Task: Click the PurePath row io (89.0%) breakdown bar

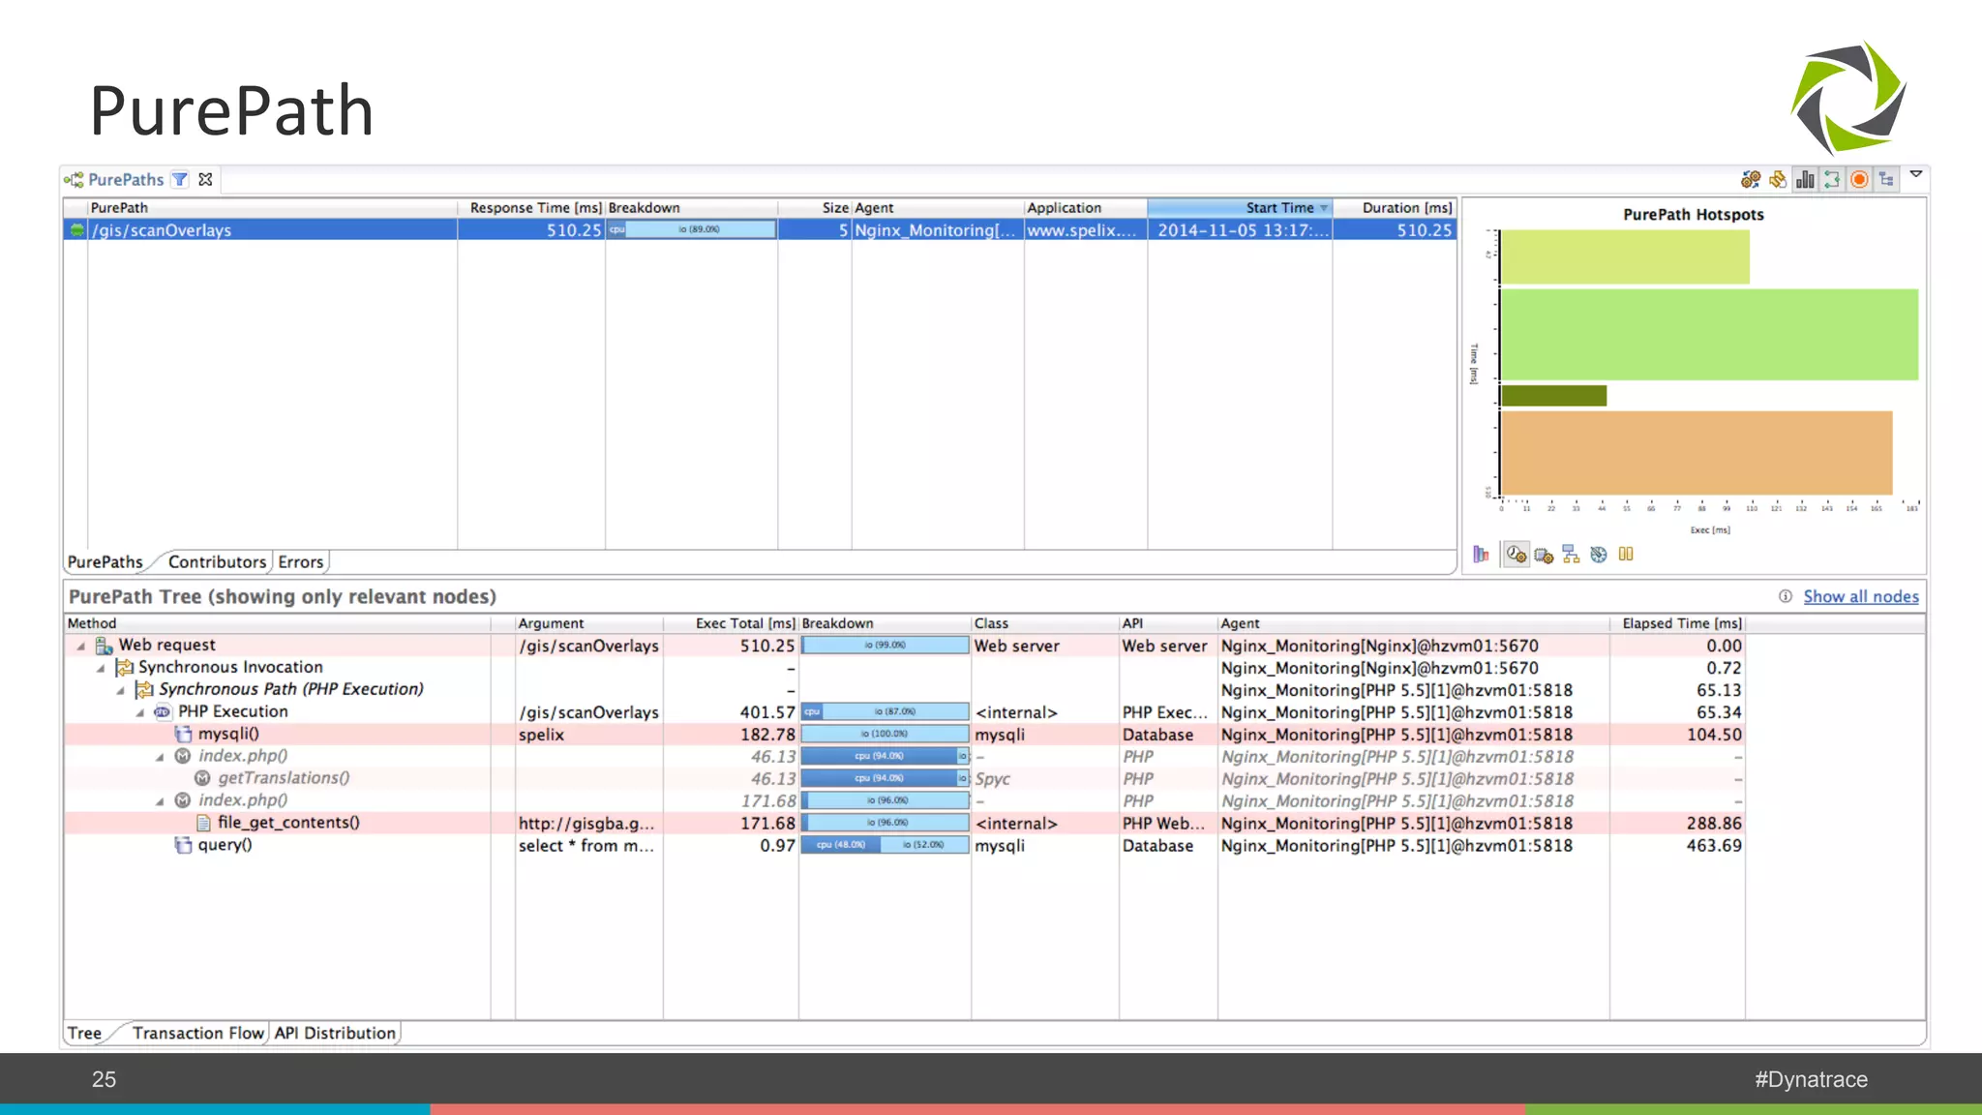Action: click(x=691, y=230)
